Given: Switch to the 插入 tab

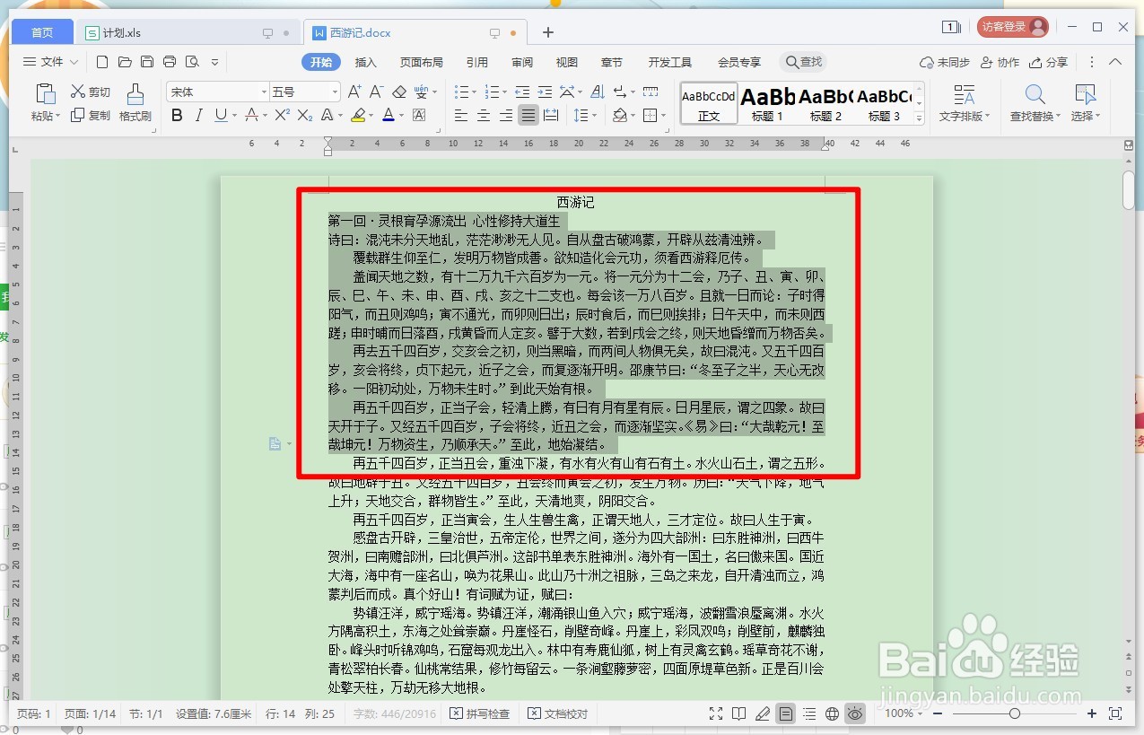Looking at the screenshot, I should pyautogui.click(x=366, y=62).
